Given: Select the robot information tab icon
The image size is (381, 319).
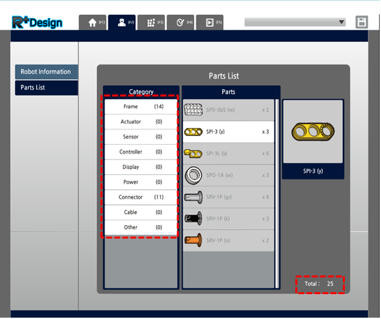Looking at the screenshot, I should pos(122,23).
